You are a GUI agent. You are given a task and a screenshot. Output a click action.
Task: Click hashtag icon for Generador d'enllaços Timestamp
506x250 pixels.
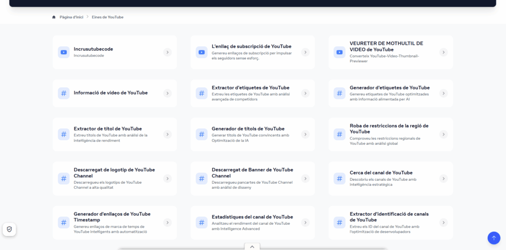(64, 223)
